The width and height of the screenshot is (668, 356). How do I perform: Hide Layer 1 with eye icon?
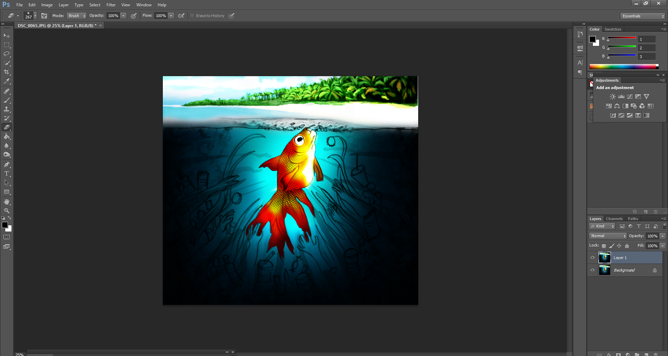pyautogui.click(x=593, y=258)
